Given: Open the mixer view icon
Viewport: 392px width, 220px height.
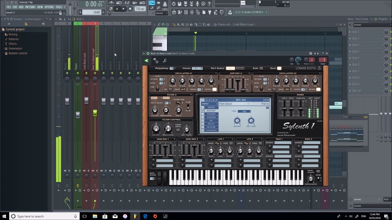Looking at the screenshot, I should 192,12.
